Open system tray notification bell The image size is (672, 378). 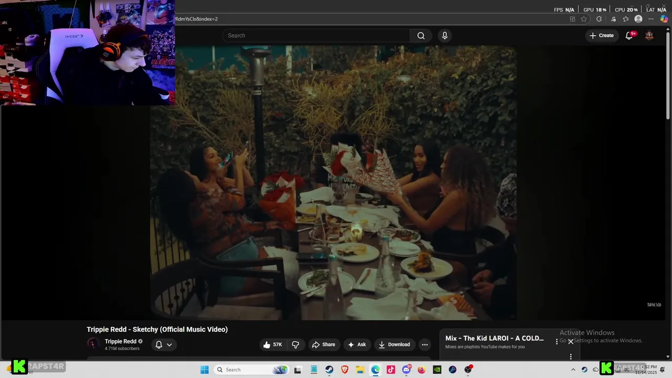[663, 370]
